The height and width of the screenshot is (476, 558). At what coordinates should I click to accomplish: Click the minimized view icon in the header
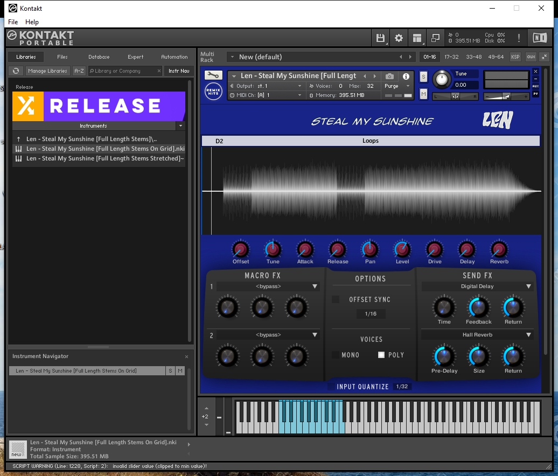pyautogui.click(x=435, y=38)
